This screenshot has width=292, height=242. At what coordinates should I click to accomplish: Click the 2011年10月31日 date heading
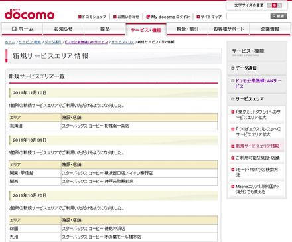[x=29, y=140]
